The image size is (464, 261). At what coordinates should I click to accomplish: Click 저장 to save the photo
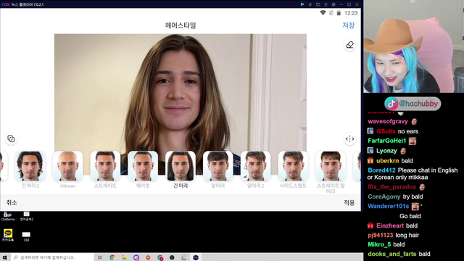[x=348, y=25]
